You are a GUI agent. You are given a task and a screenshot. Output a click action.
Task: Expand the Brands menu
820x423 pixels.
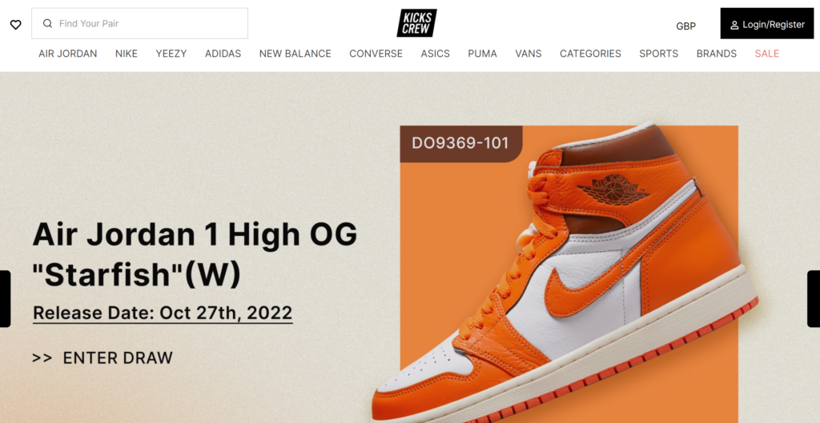[x=716, y=54]
